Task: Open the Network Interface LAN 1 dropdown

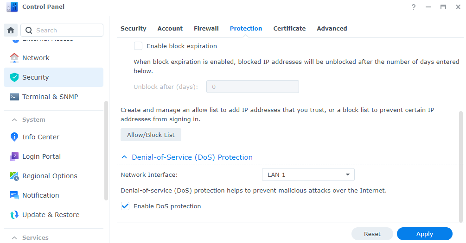Action: tap(308, 175)
